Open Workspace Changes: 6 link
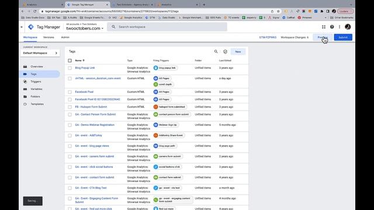The height and width of the screenshot is (210, 374). click(295, 37)
